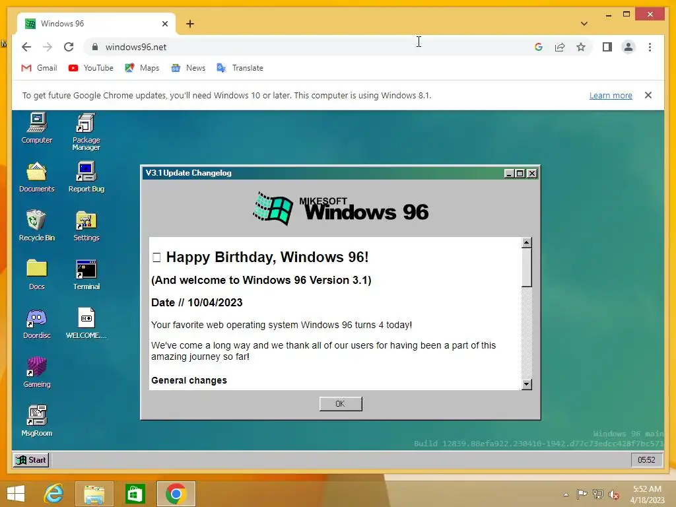
Task: Open the News bookmark
Action: [x=188, y=68]
